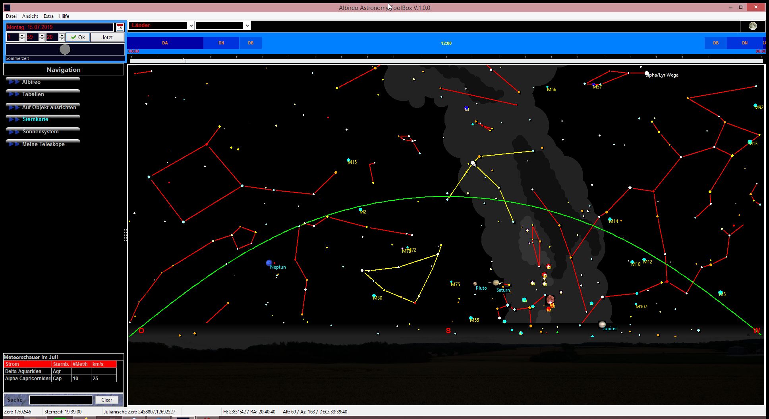The height and width of the screenshot is (419, 769).
Task: Open the empty dropdown next to Länder
Action: [247, 26]
